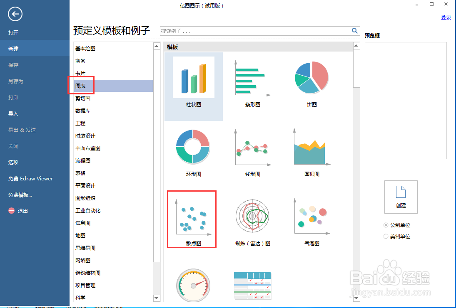Choose the 散点图 scatter plot template
The width and height of the screenshot is (456, 308).
point(192,219)
